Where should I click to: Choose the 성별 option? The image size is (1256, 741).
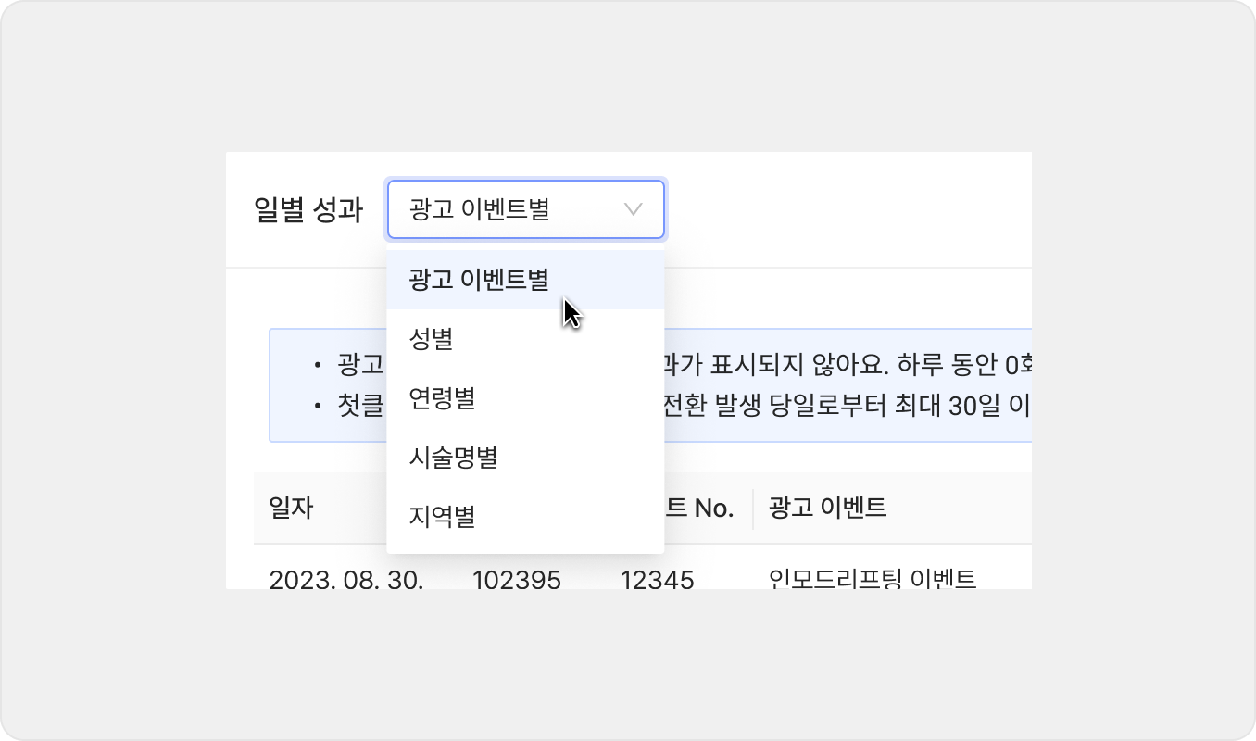point(431,338)
